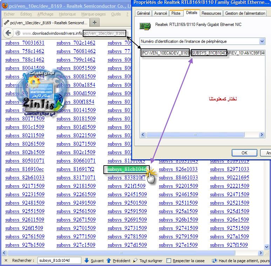This screenshot has width=271, height=266.
Task: Open the subsys_80661071 link
Action: pos(76,161)
